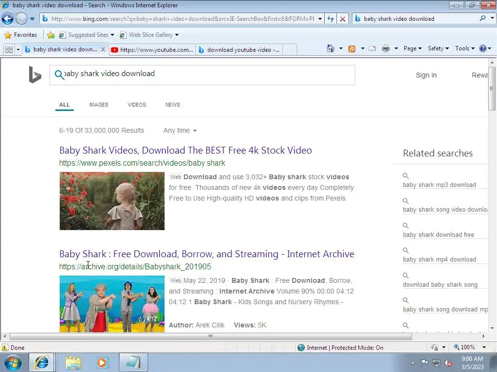This screenshot has height=372, width=497.
Task: Select related search download baby shark song
Action: pos(440,285)
